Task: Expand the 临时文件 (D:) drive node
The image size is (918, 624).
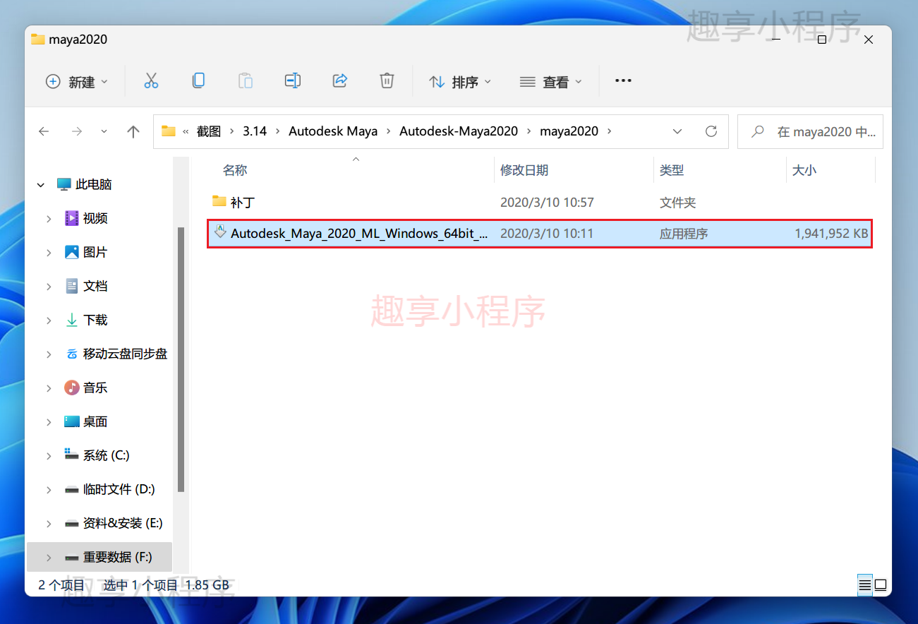Action: [49, 490]
